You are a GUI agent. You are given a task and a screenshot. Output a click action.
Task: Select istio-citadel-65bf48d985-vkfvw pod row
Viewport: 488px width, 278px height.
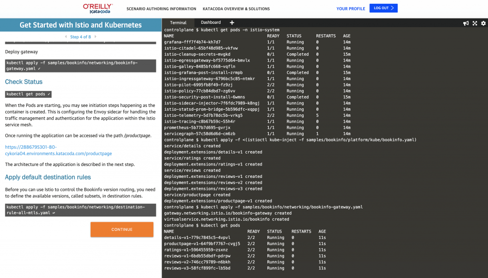(x=257, y=48)
